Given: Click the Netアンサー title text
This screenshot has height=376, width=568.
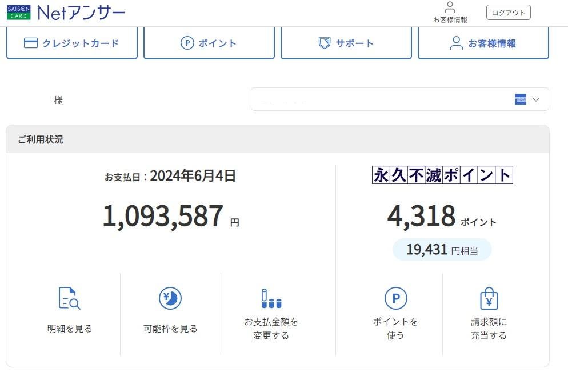Looking at the screenshot, I should tap(81, 13).
